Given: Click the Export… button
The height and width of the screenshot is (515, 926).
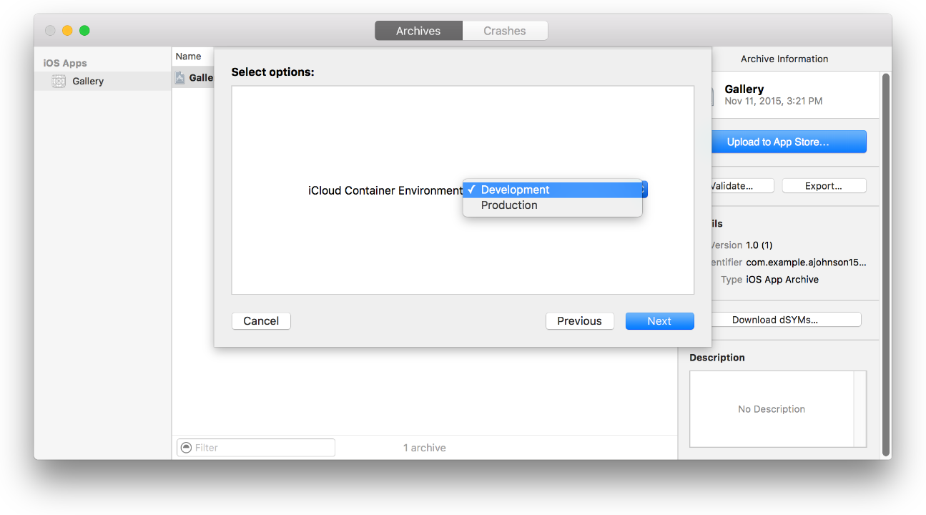Looking at the screenshot, I should (x=824, y=186).
